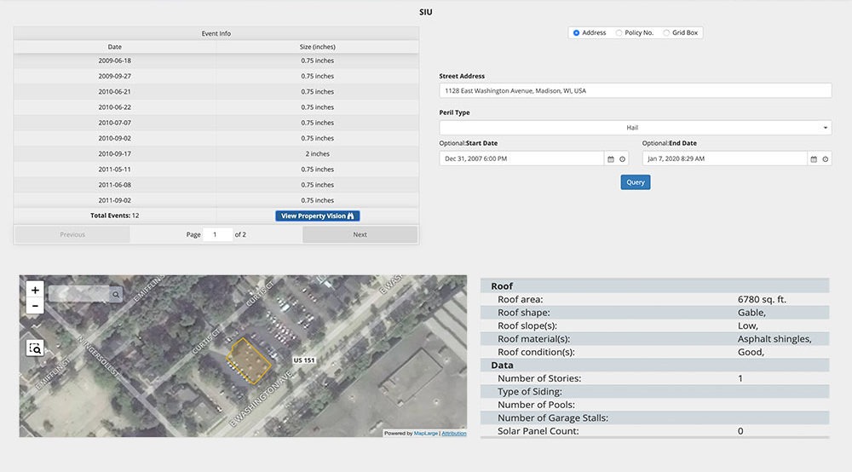Click the Start Date input field
This screenshot has width=852, height=472.
point(521,158)
